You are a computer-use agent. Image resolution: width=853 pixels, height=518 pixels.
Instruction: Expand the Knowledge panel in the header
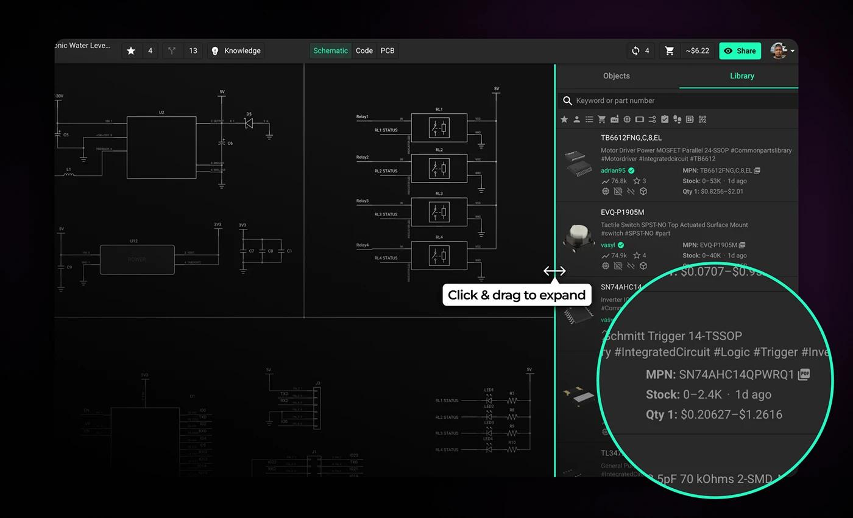[235, 51]
